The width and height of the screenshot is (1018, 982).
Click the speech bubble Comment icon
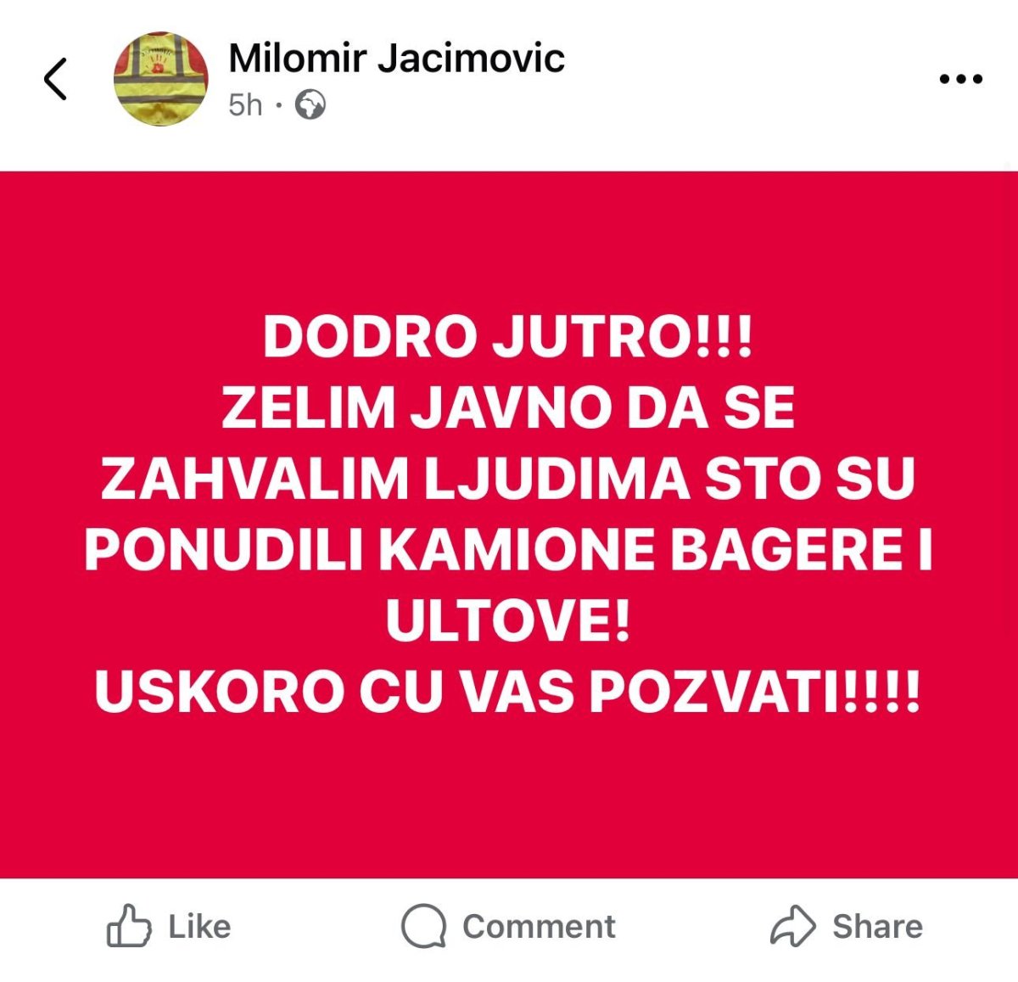[423, 926]
